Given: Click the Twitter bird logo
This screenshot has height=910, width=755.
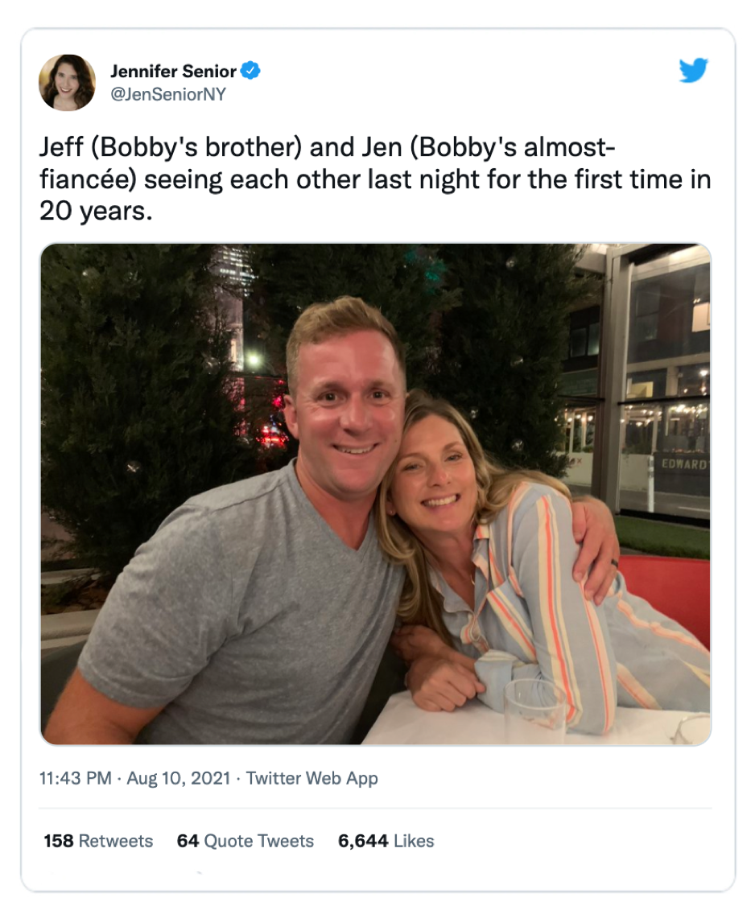Looking at the screenshot, I should click(692, 72).
